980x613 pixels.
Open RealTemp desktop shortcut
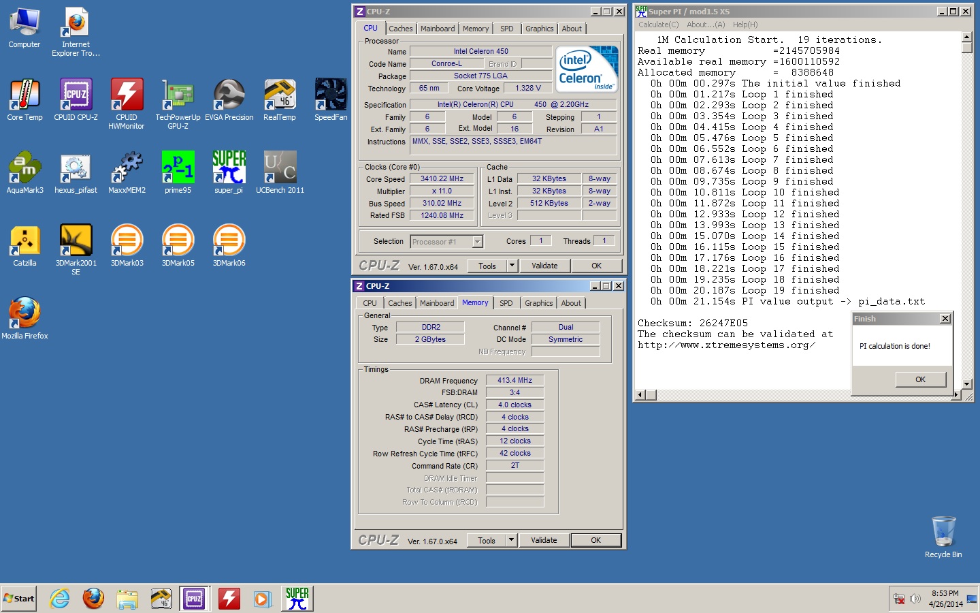click(x=280, y=100)
